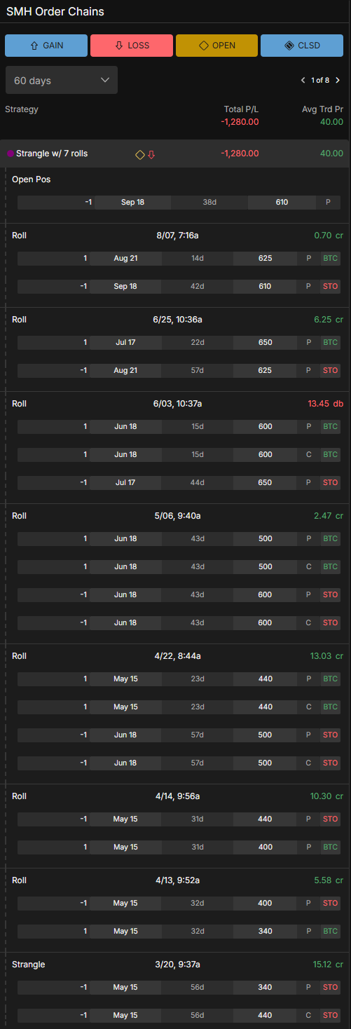The width and height of the screenshot is (351, 1029).
Task: Click the red loss arrow icon
Action: [151, 154]
